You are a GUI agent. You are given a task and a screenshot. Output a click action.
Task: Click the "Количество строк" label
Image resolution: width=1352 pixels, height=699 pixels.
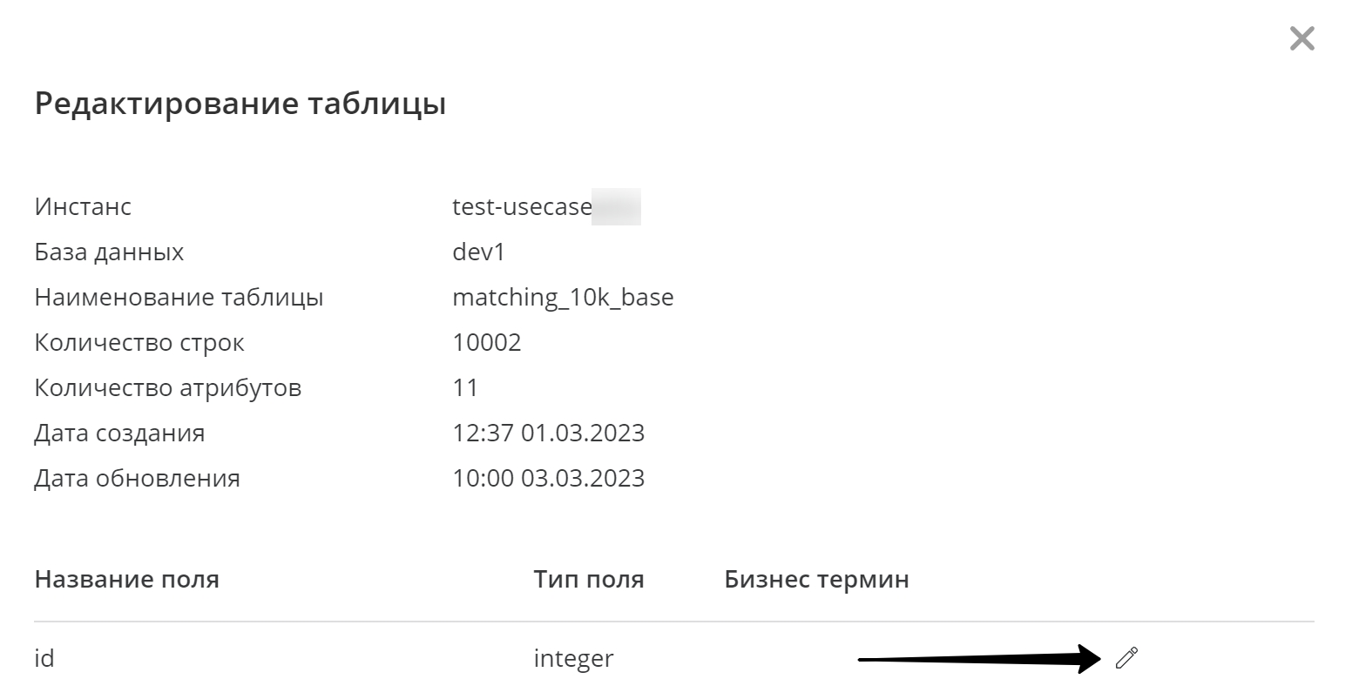tap(139, 343)
